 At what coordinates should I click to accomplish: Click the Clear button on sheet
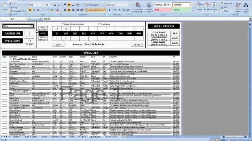point(58,45)
